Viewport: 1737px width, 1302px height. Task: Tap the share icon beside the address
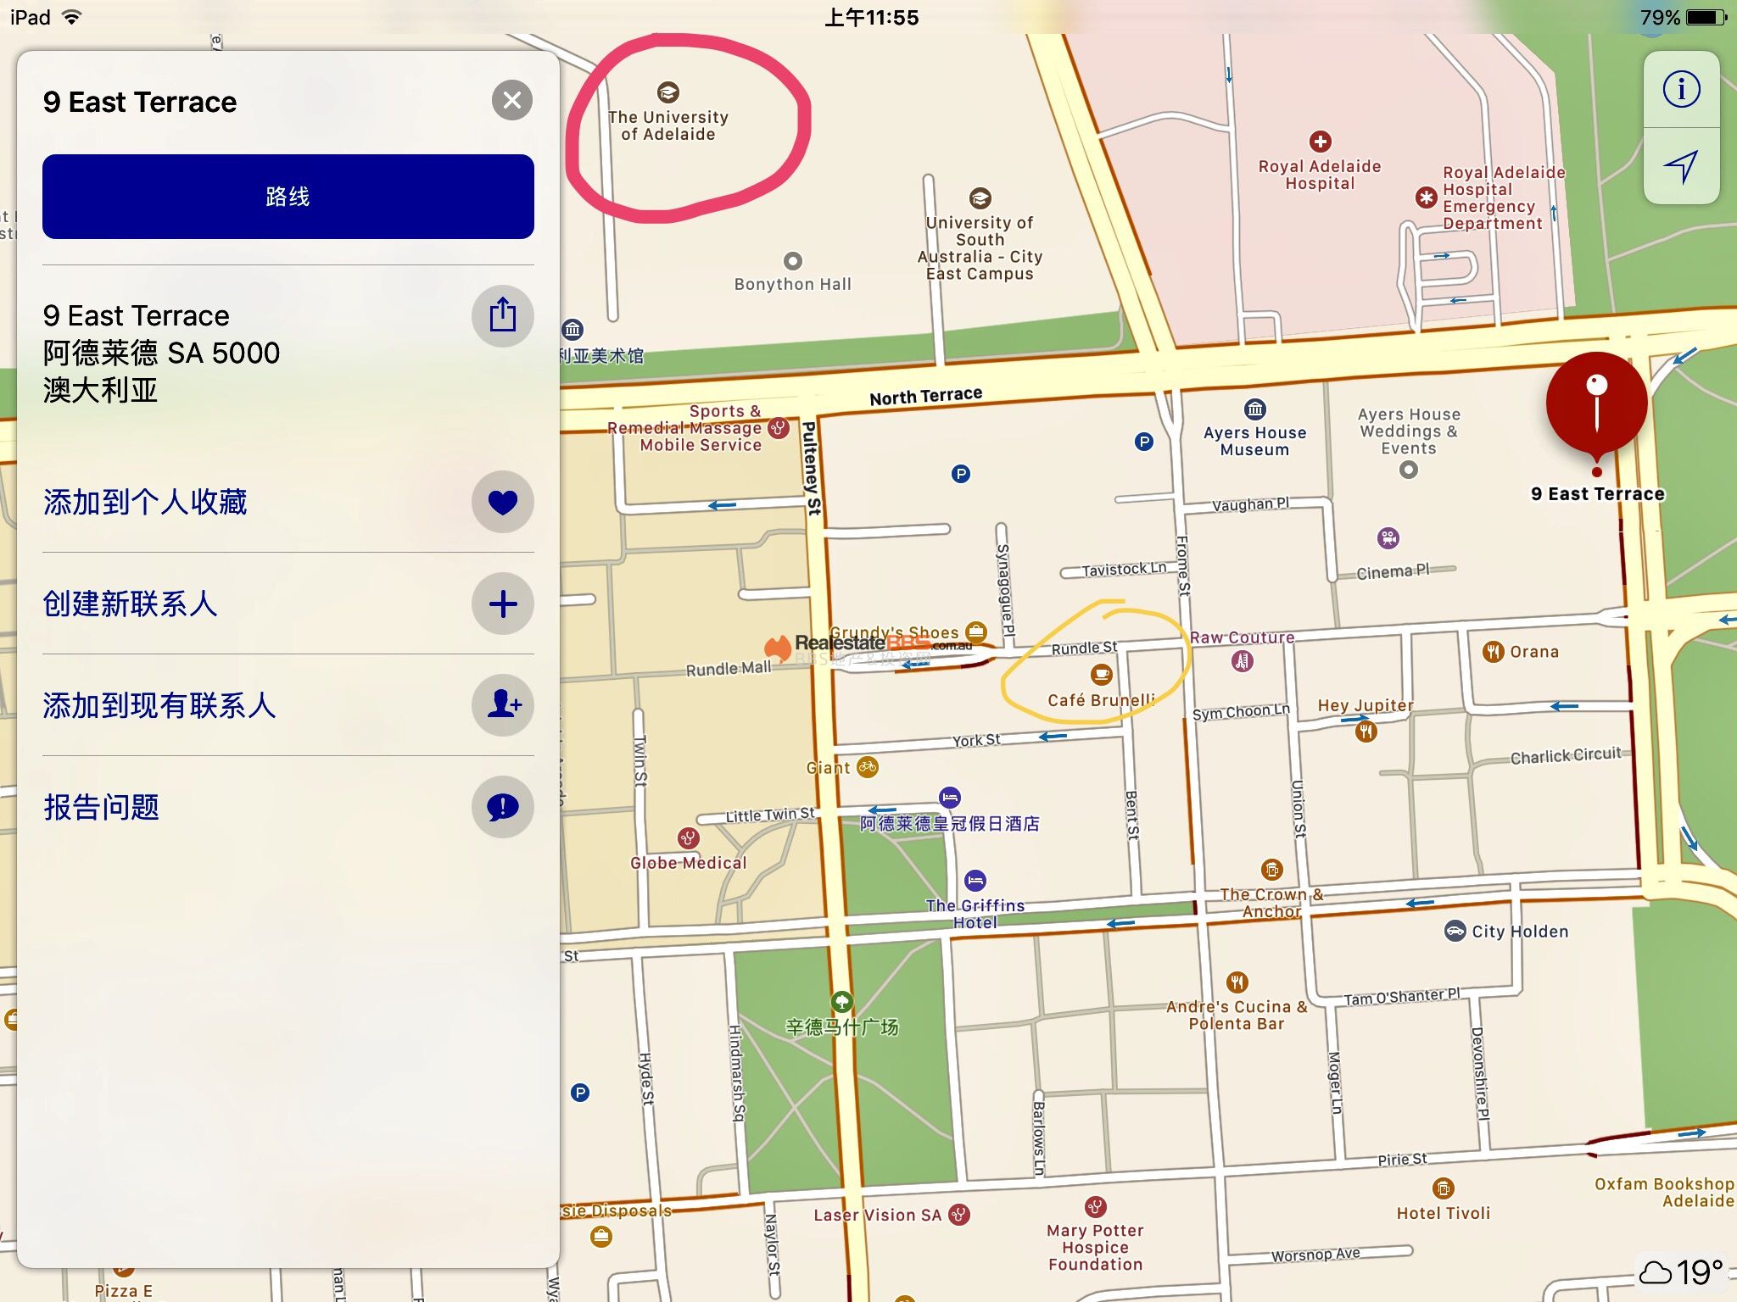pyautogui.click(x=502, y=315)
